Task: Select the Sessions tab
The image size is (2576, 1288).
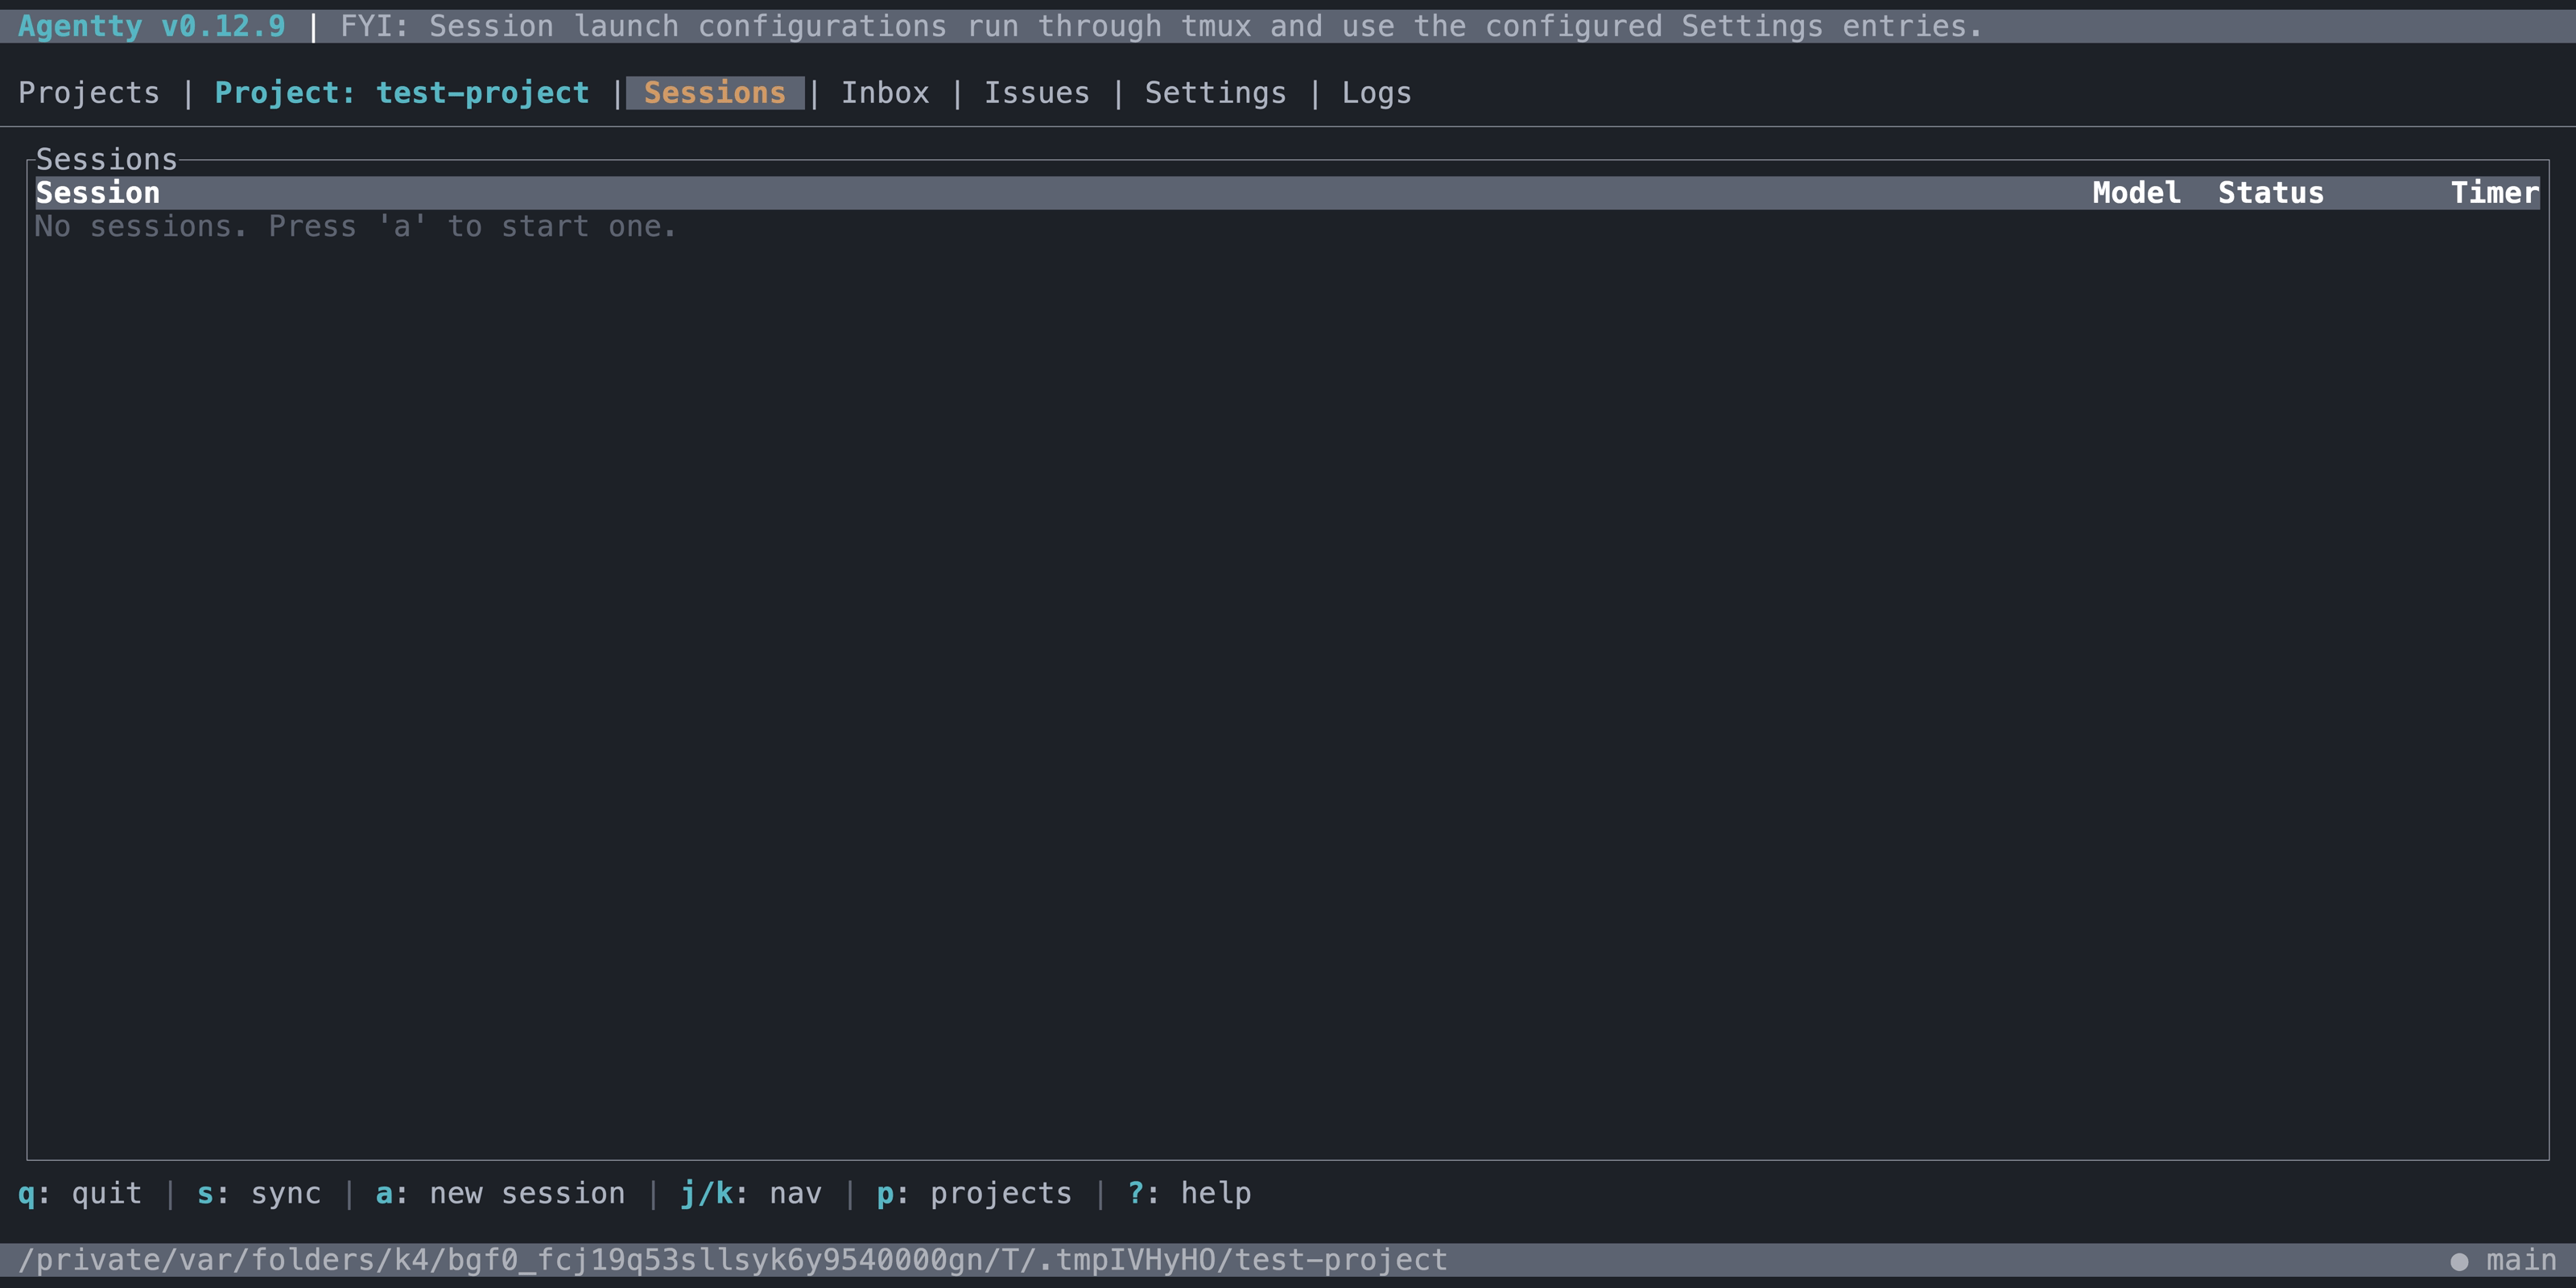Action: click(714, 93)
